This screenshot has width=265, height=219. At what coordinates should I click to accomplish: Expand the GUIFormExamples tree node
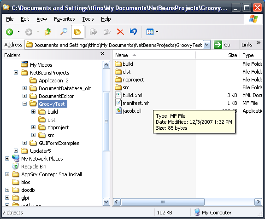pos(25,143)
